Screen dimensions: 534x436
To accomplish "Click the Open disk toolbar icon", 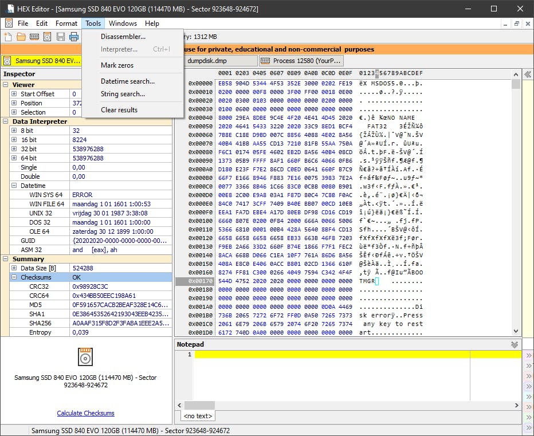I will [x=48, y=37].
